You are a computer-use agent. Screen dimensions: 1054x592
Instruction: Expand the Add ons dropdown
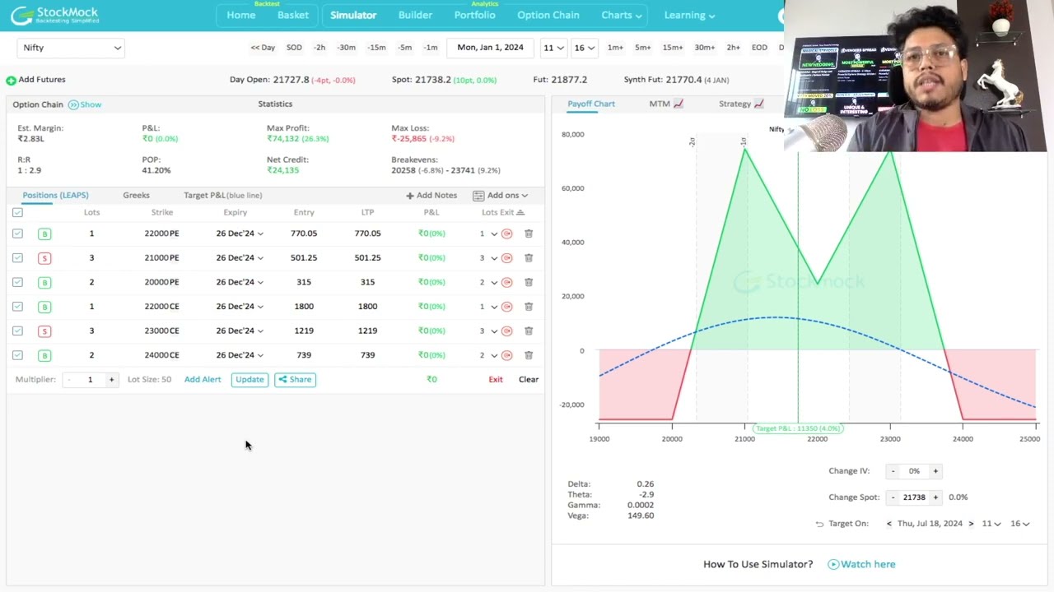coord(501,196)
